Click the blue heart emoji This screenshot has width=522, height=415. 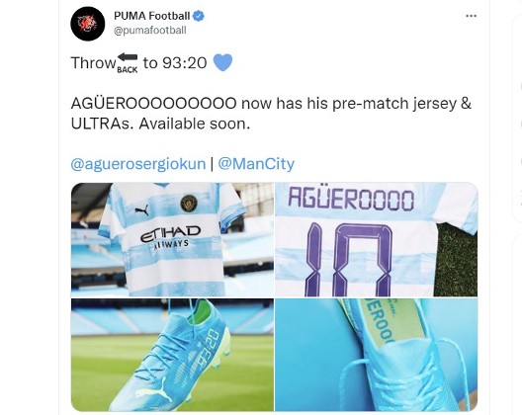(x=222, y=62)
